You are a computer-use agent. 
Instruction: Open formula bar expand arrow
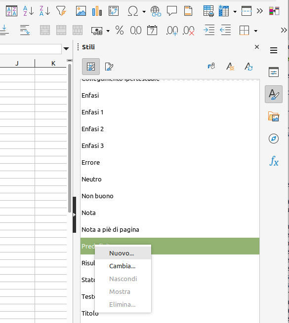click(x=66, y=49)
